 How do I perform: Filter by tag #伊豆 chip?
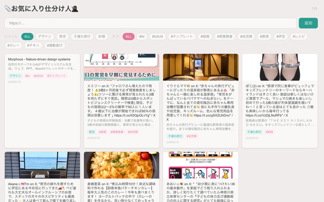pos(281,36)
